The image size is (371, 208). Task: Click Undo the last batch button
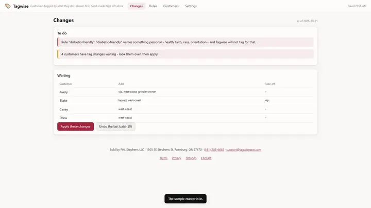coord(115,126)
